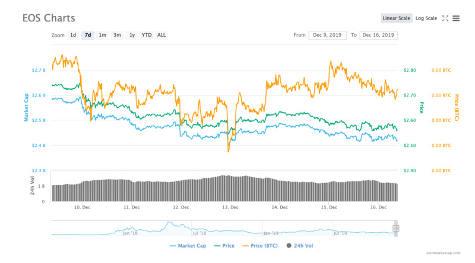Toggle 24h Vol series in legend
This screenshot has height=263, width=475.
click(300, 246)
